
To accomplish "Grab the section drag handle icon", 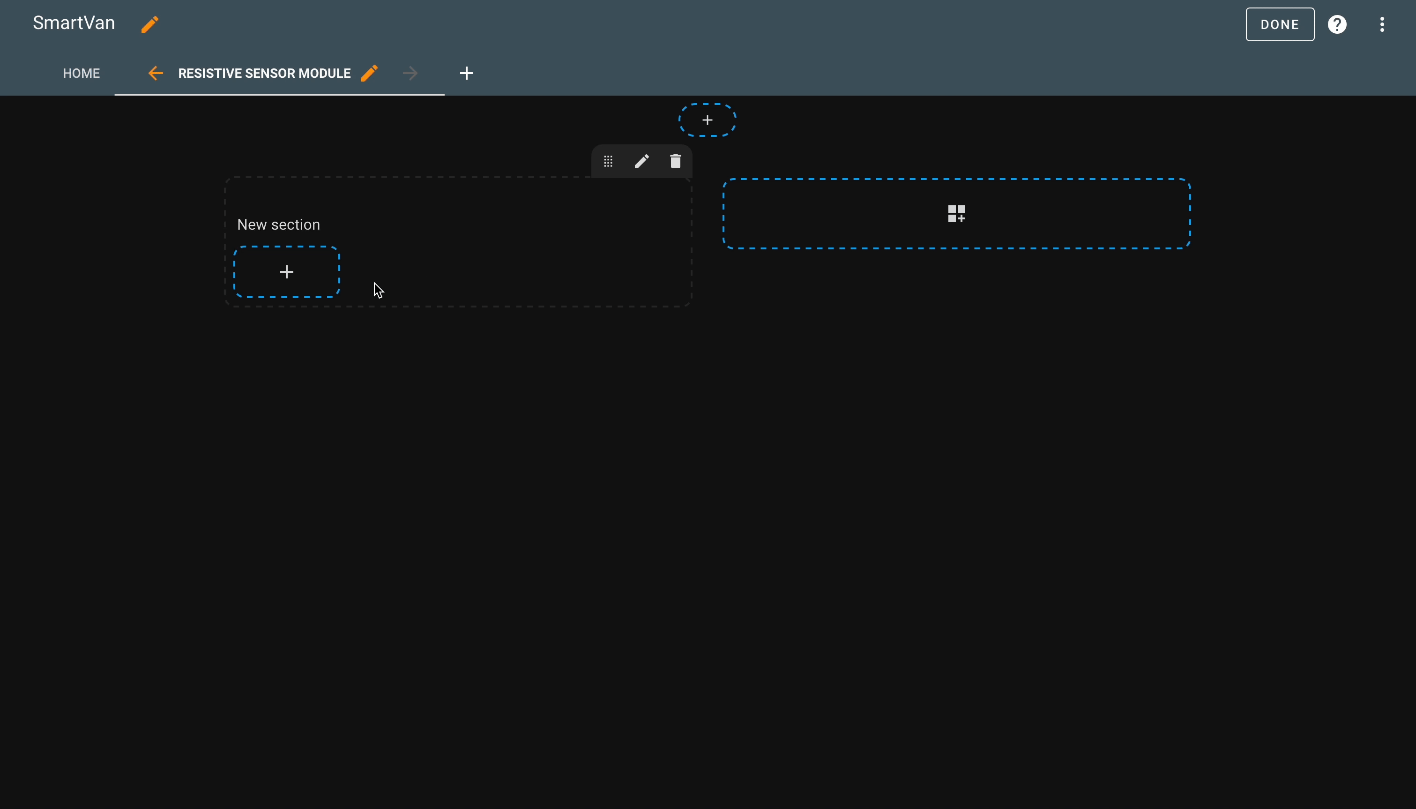I will click(608, 162).
